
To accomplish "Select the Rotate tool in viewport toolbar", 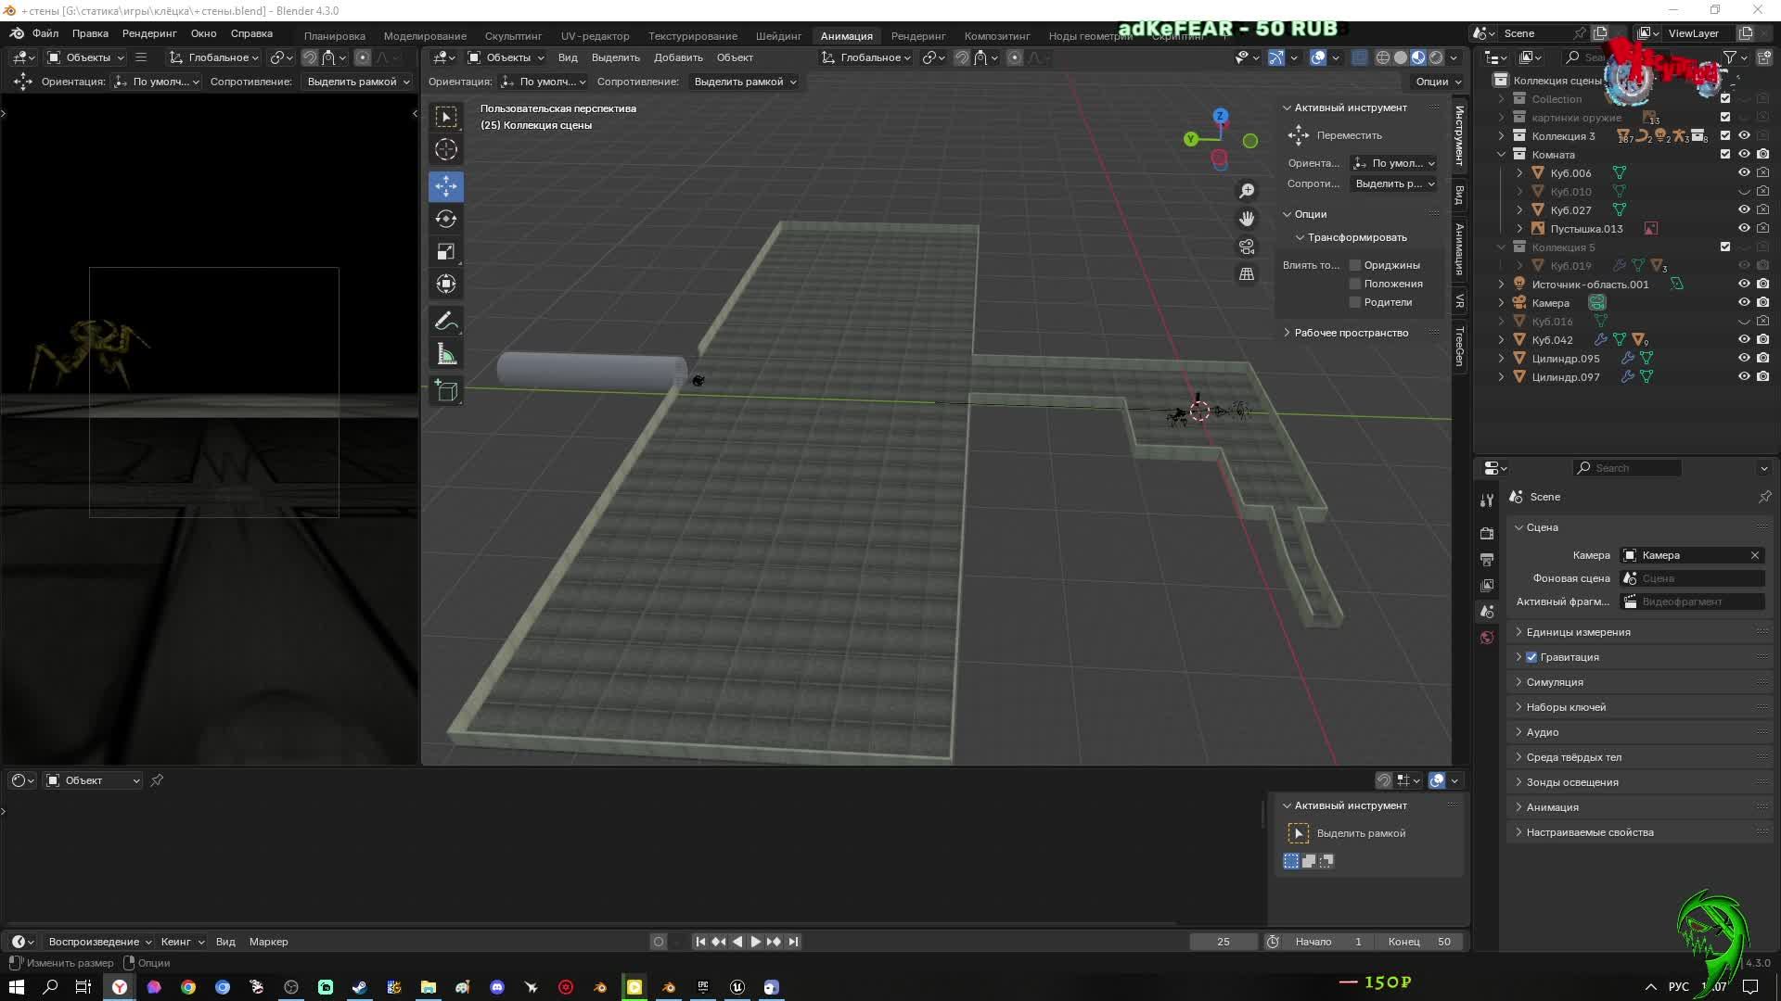I will click(446, 220).
